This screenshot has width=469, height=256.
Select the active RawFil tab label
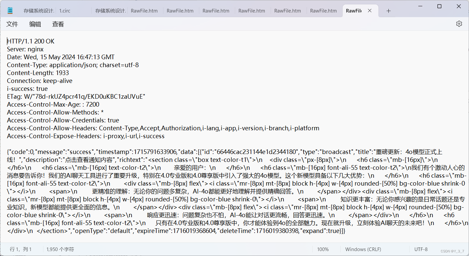pos(354,11)
